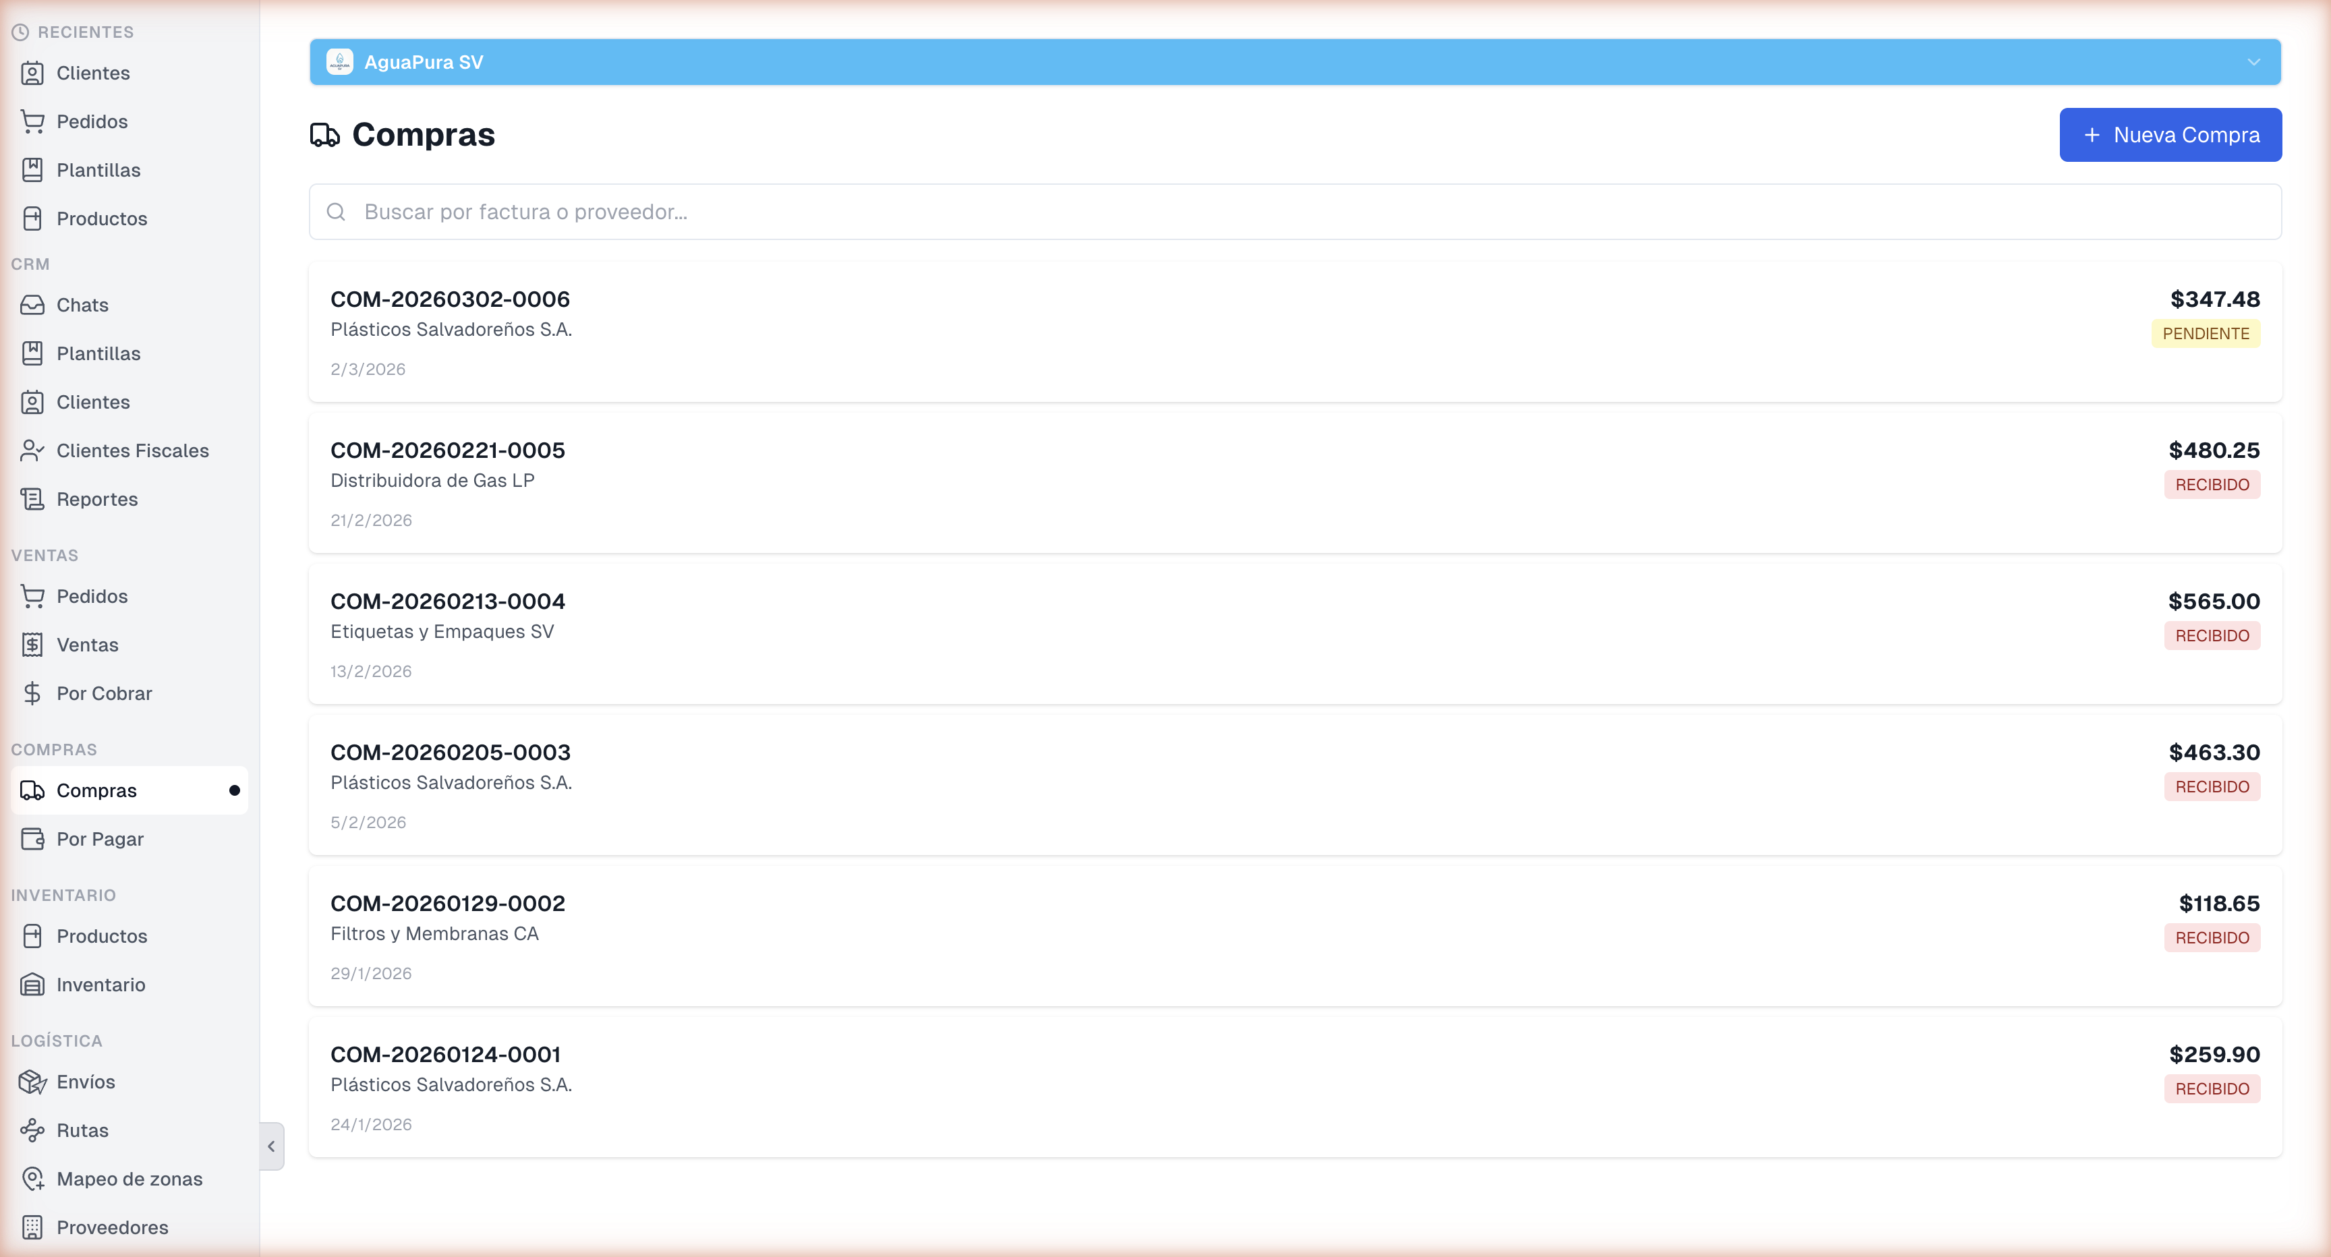Image resolution: width=2331 pixels, height=1257 pixels.
Task: Click the PENDIENTE status badge
Action: [2206, 333]
